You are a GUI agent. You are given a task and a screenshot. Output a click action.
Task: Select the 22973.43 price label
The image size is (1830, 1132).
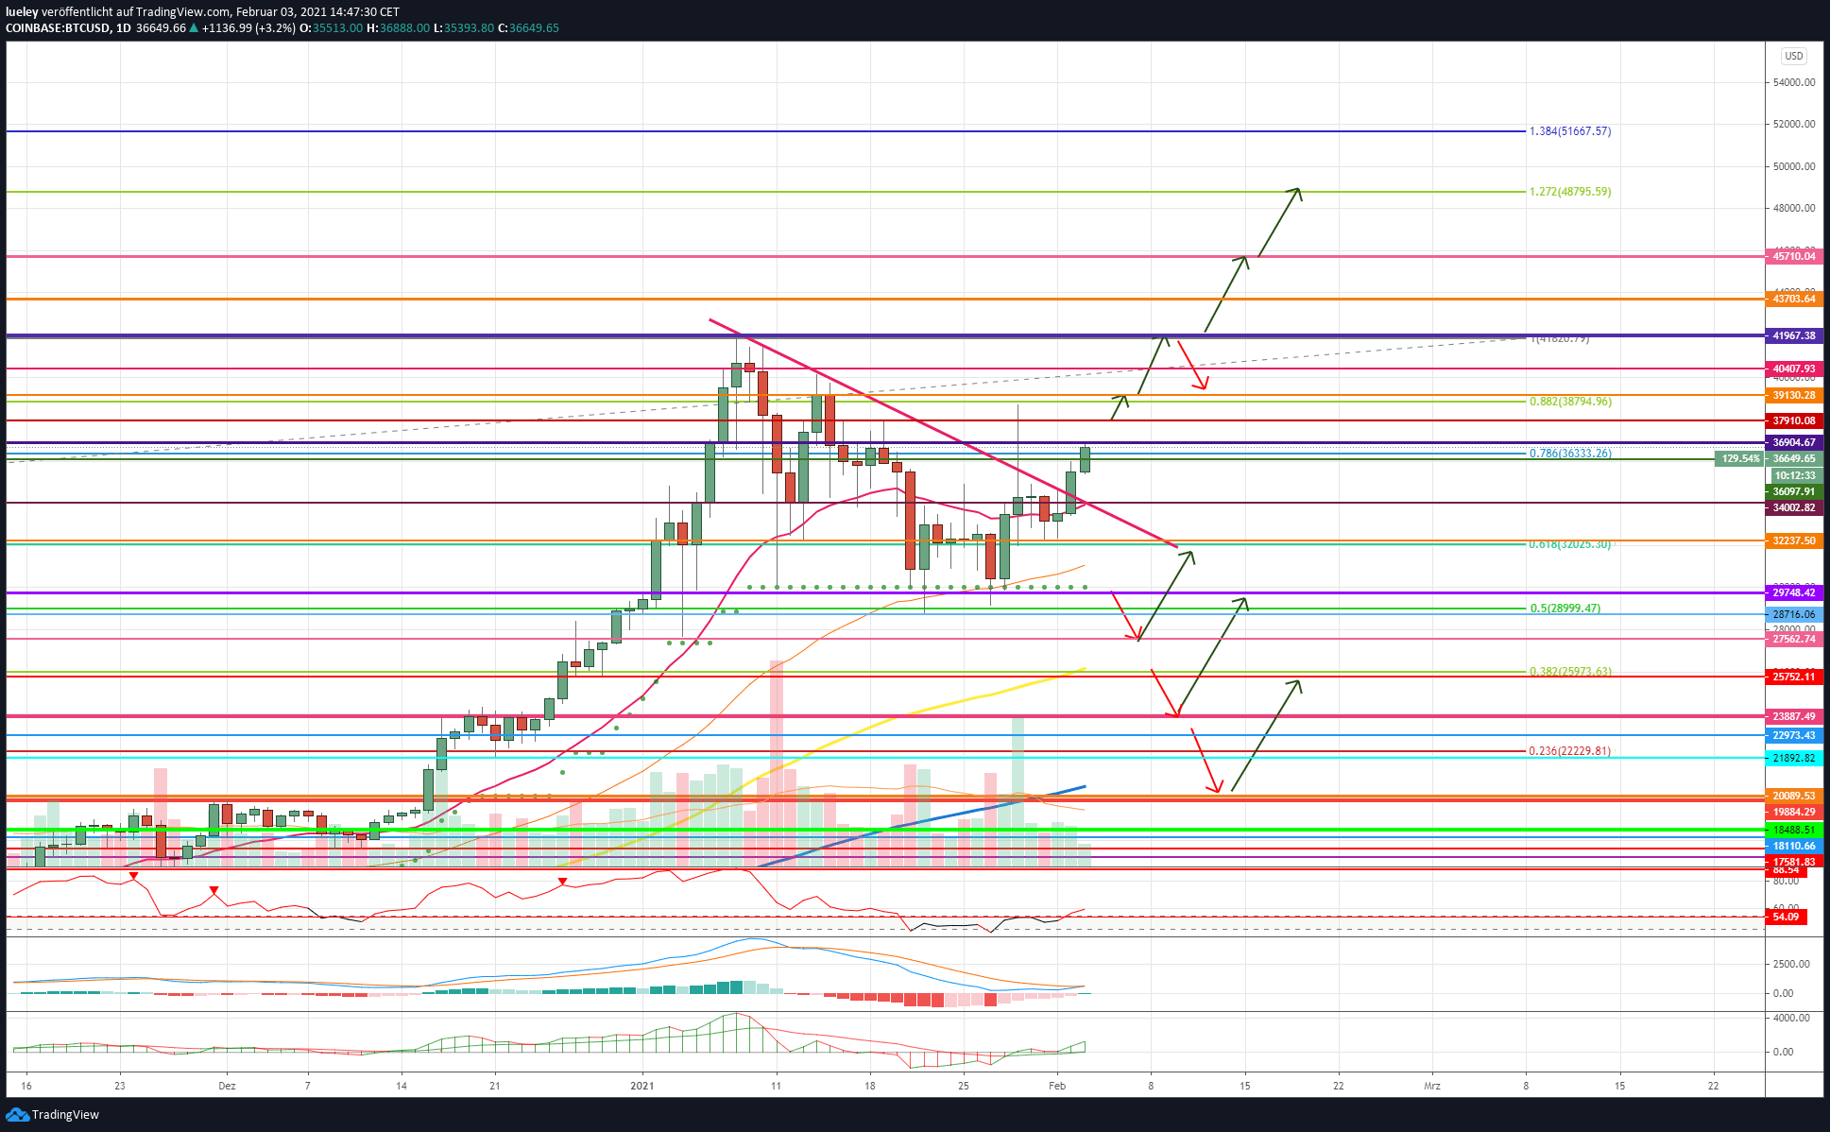(x=1793, y=735)
